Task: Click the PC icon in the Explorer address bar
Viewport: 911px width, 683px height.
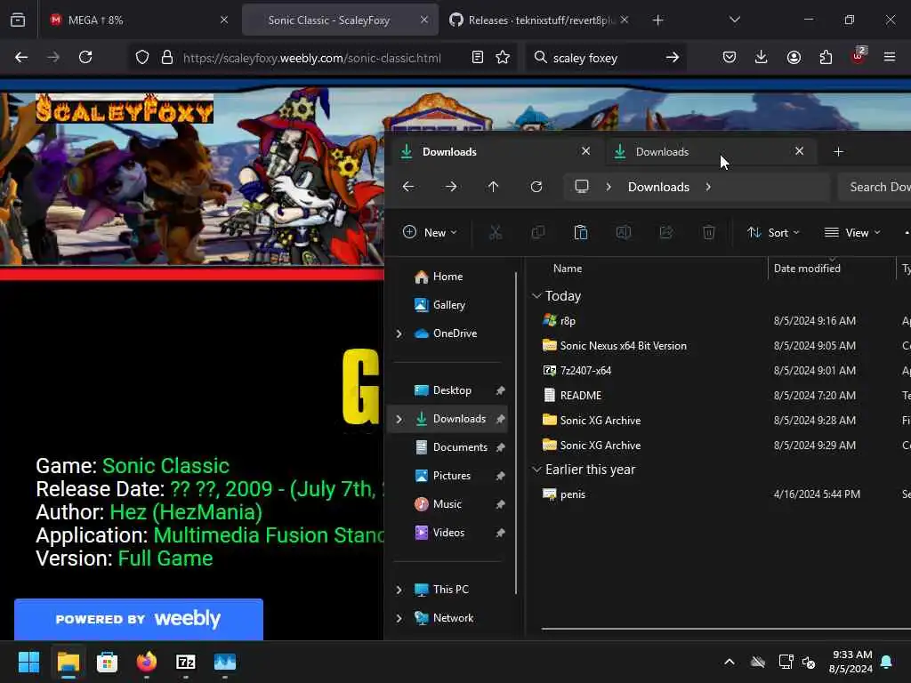Action: tap(582, 187)
